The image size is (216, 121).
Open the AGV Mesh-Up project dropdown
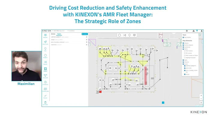[58, 31]
